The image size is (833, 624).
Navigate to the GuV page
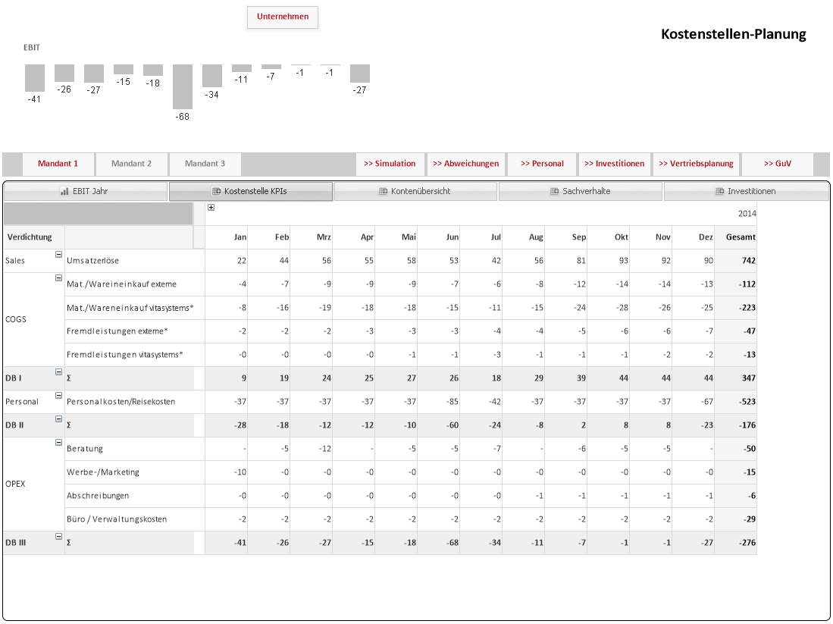click(x=778, y=164)
